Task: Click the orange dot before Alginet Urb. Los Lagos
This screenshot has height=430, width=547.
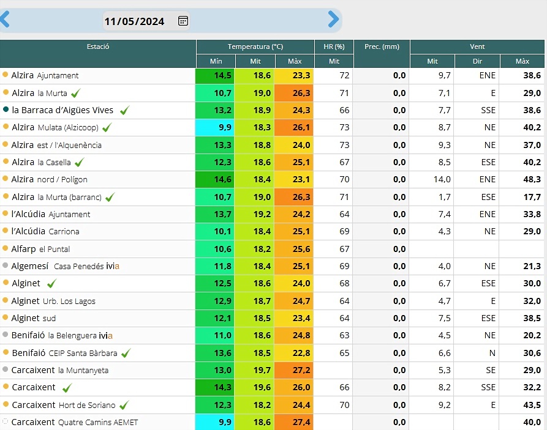Action: (x=6, y=300)
